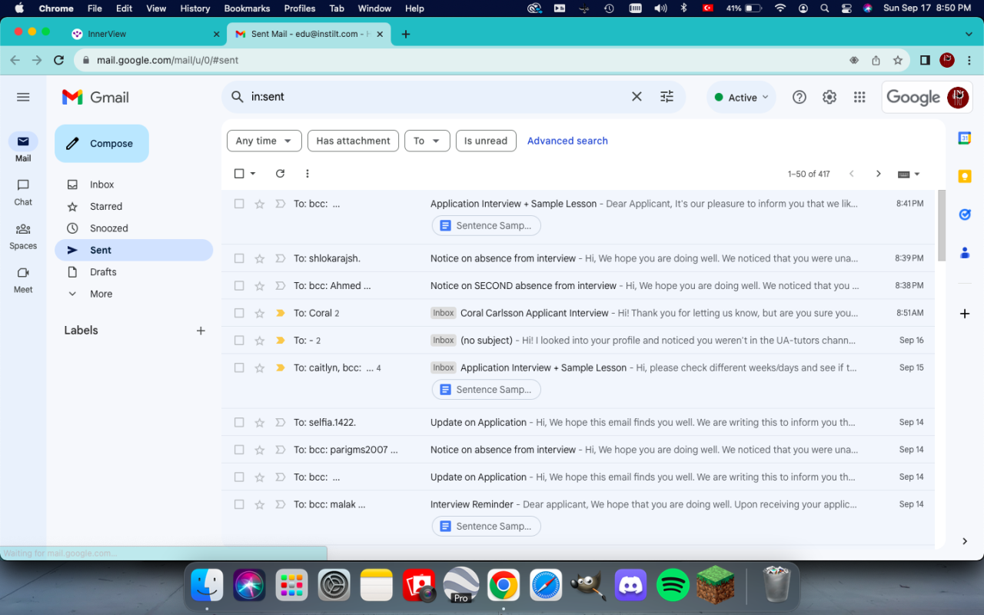The width and height of the screenshot is (984, 615).
Task: Switch to Spaces in the left rail
Action: [23, 236]
